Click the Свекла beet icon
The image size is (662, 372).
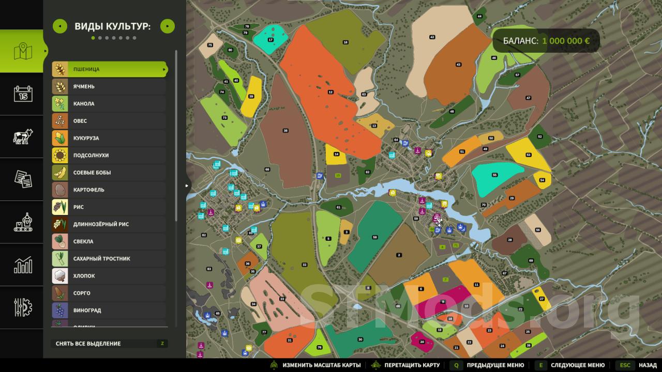[59, 241]
